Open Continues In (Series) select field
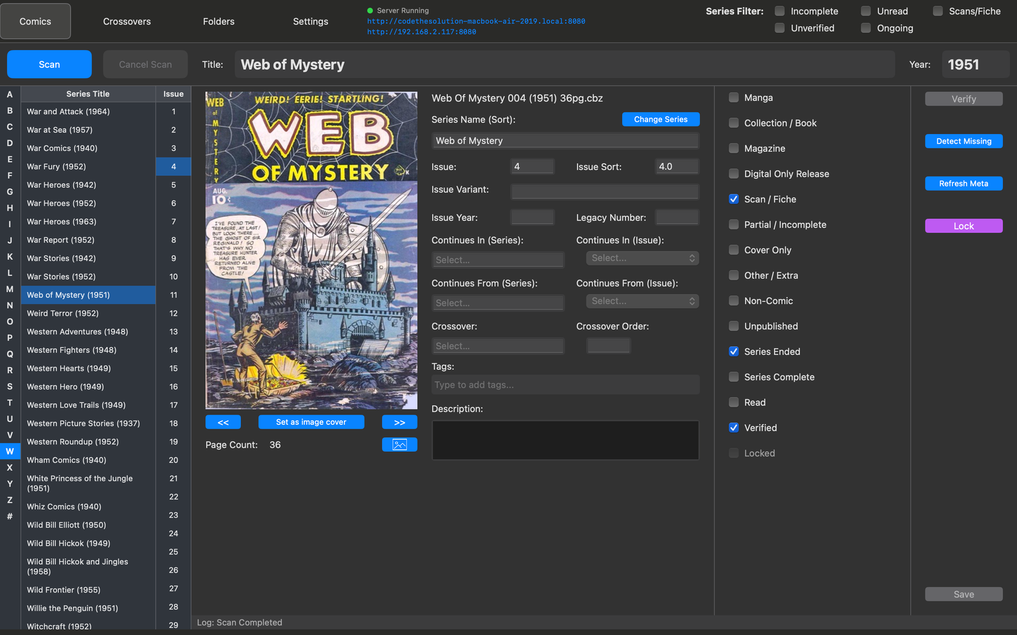This screenshot has height=635, width=1017. (497, 260)
